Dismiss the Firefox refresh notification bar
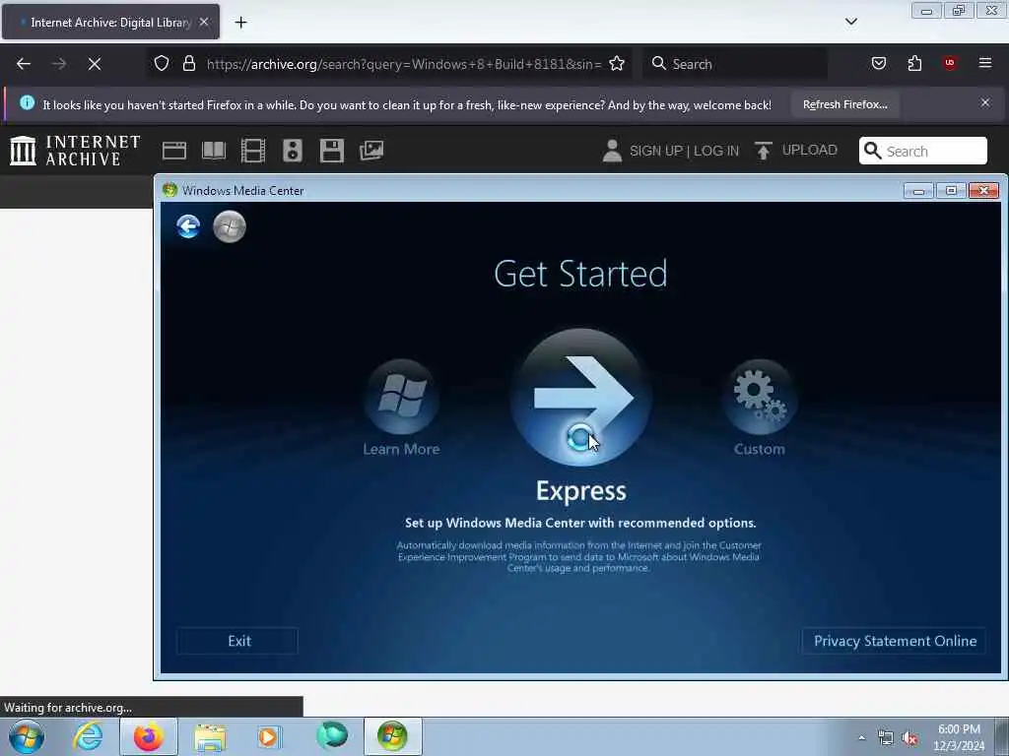The height and width of the screenshot is (756, 1009). point(985,102)
